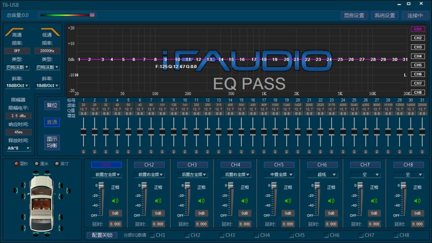Open the mixer settings button
This screenshot has width=432, height=243.
point(354,16)
